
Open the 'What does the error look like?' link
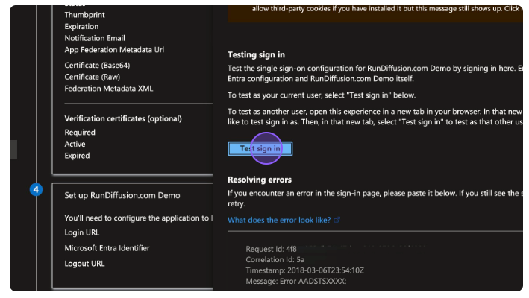click(x=279, y=220)
